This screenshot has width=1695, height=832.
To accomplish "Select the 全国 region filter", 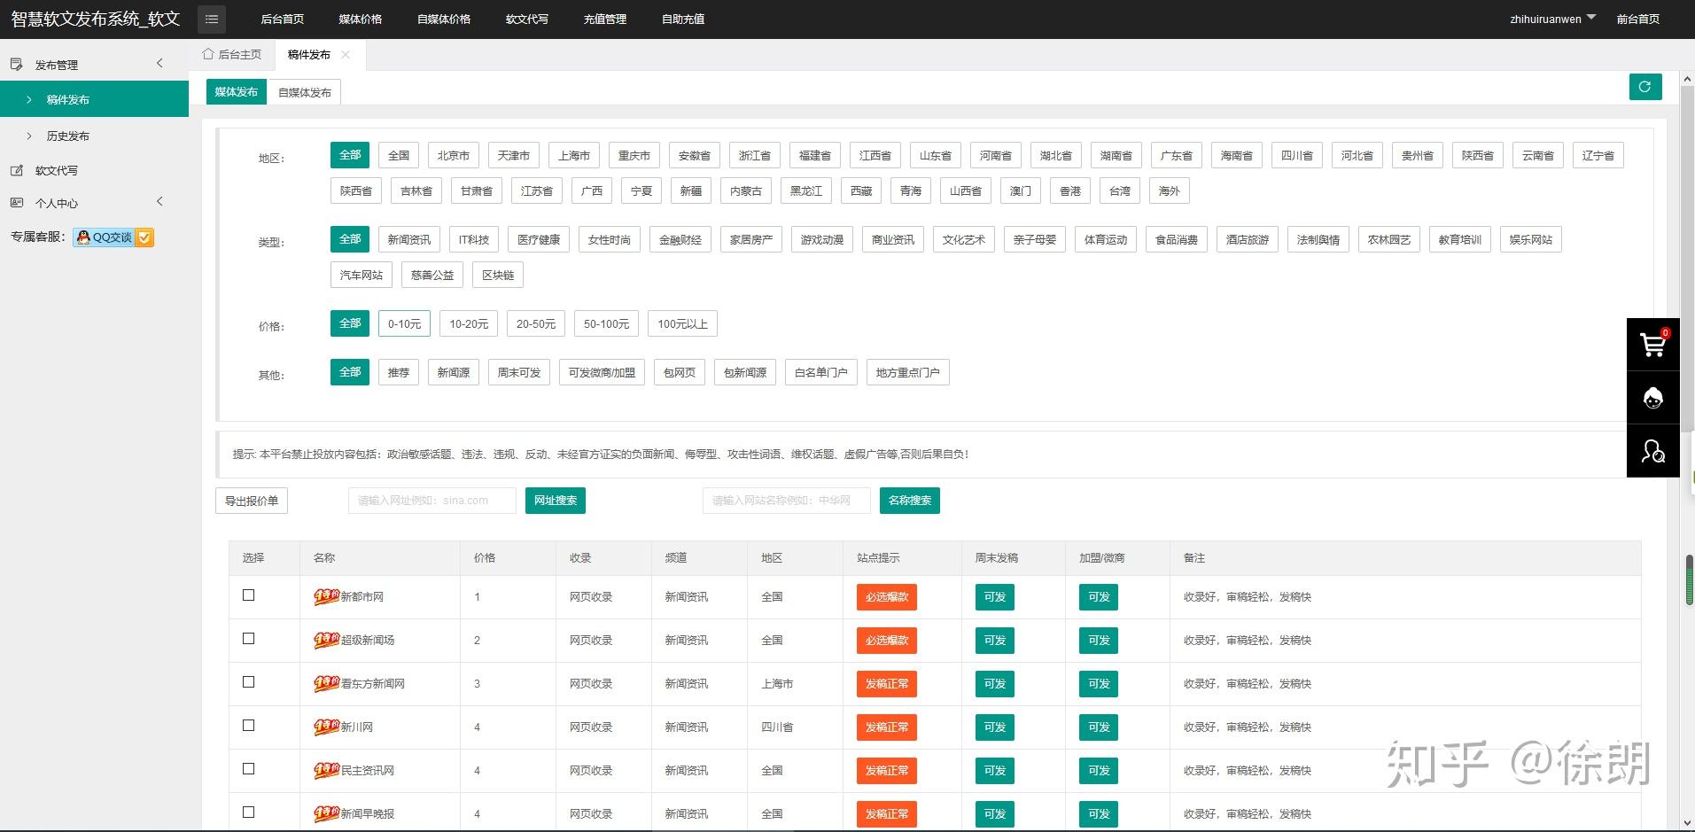I will pos(399,155).
